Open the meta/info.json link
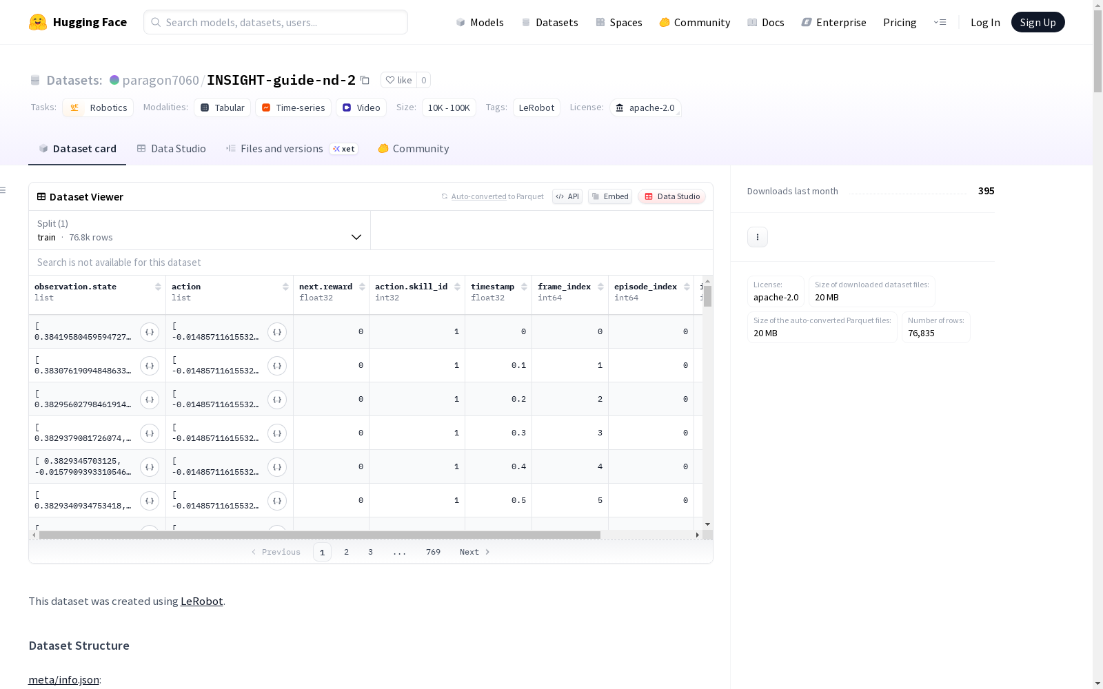The width and height of the screenshot is (1103, 689). coord(63,680)
